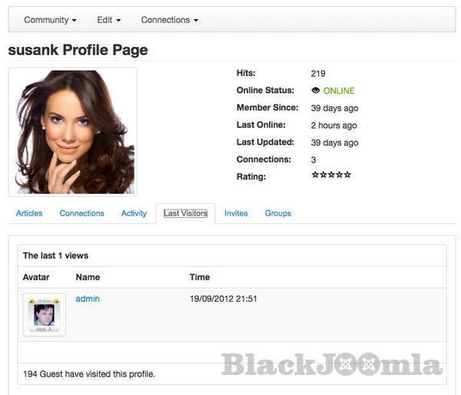Switch to the Articles tab
461x395 pixels.
point(29,213)
